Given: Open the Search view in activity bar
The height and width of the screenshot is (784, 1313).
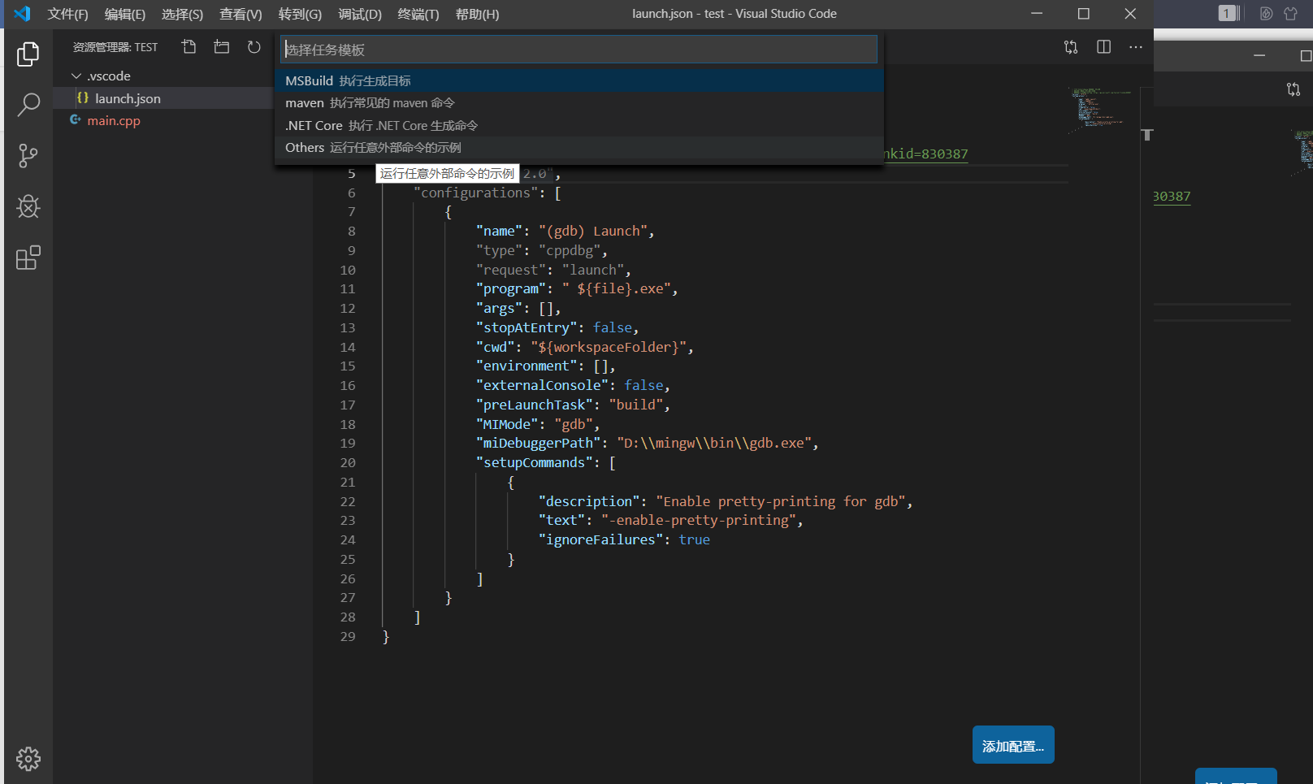Looking at the screenshot, I should [x=28, y=104].
